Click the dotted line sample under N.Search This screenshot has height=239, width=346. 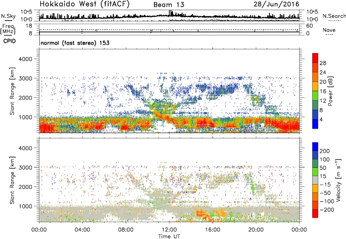335,21
